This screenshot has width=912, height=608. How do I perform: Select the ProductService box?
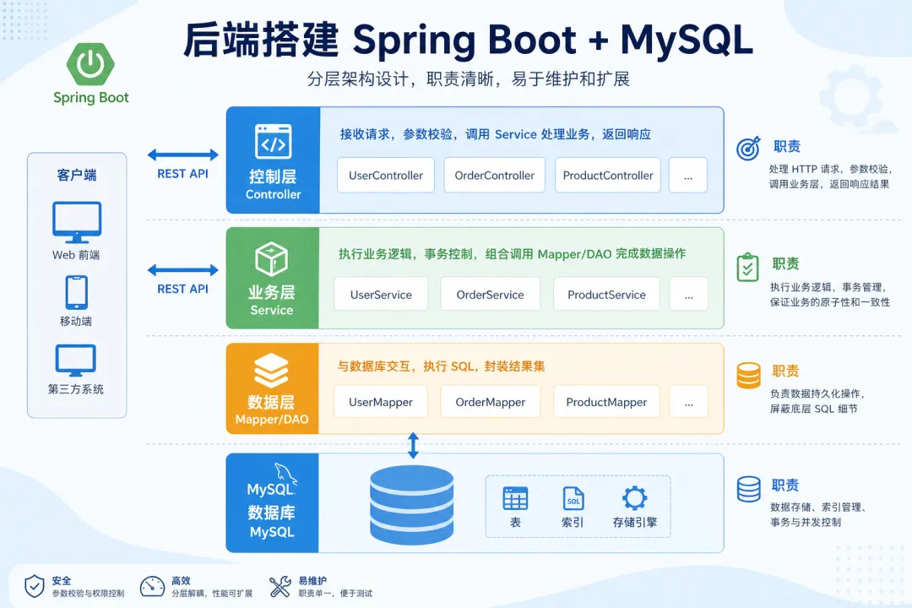coord(606,295)
